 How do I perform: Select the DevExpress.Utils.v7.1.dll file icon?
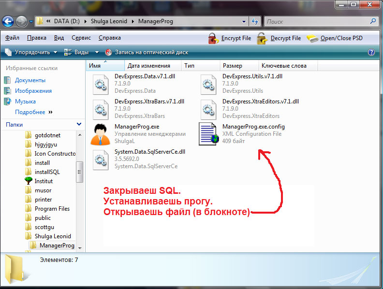[208, 85]
